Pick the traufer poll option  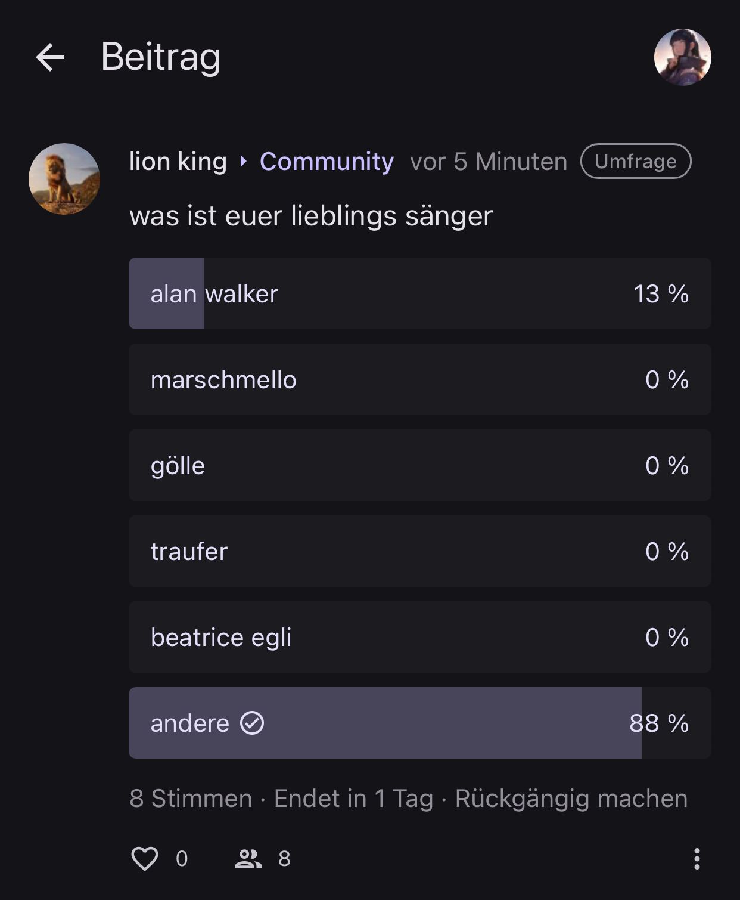(x=419, y=551)
